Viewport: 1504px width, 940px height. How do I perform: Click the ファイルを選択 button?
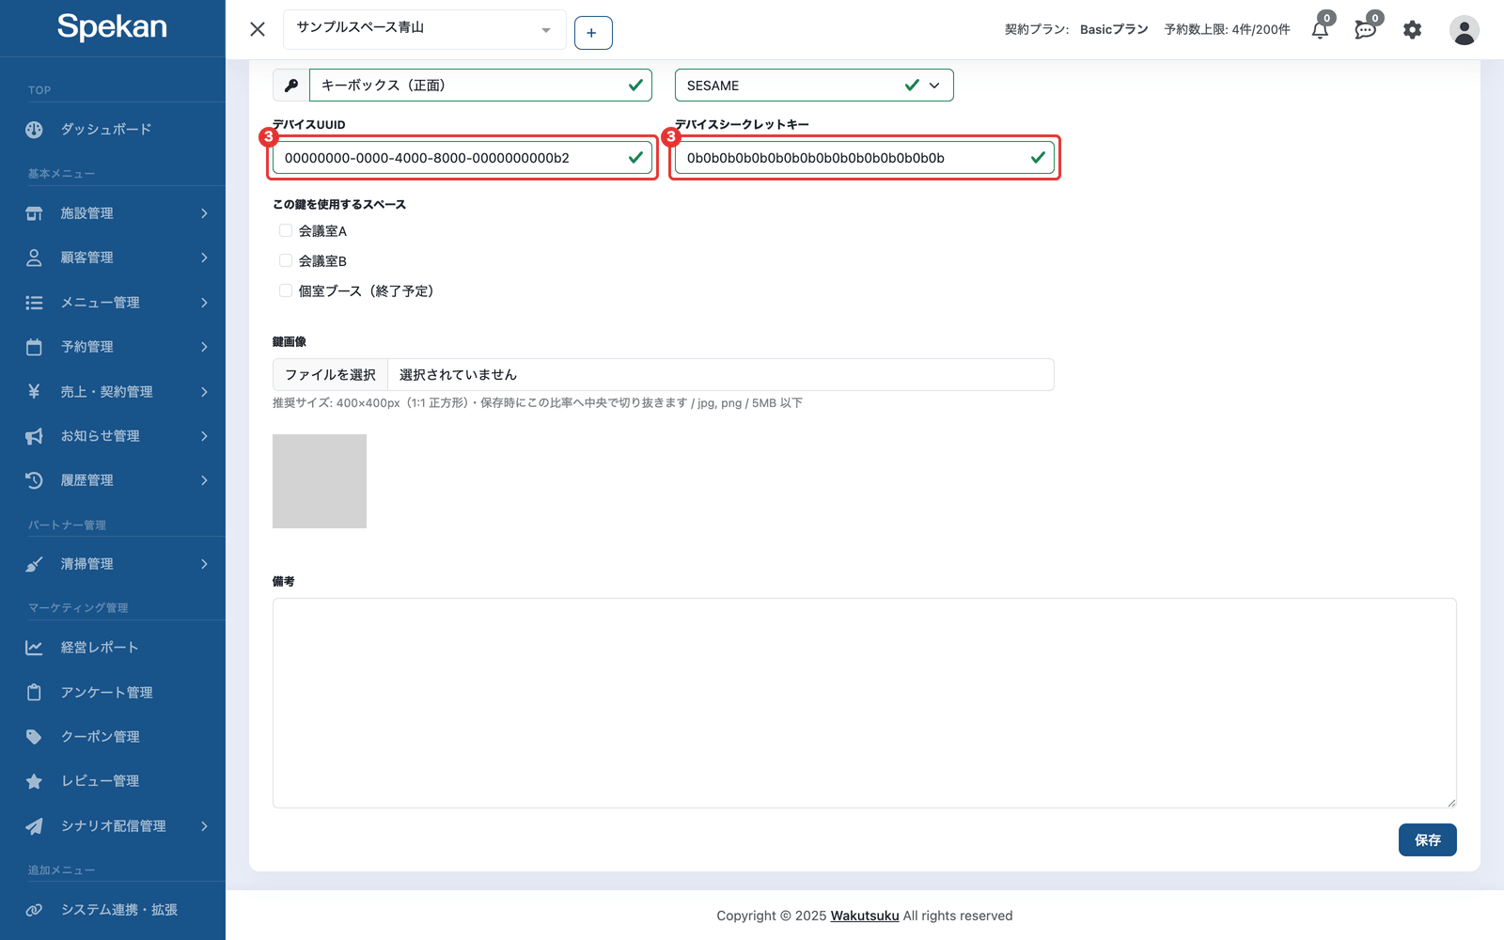pos(330,374)
